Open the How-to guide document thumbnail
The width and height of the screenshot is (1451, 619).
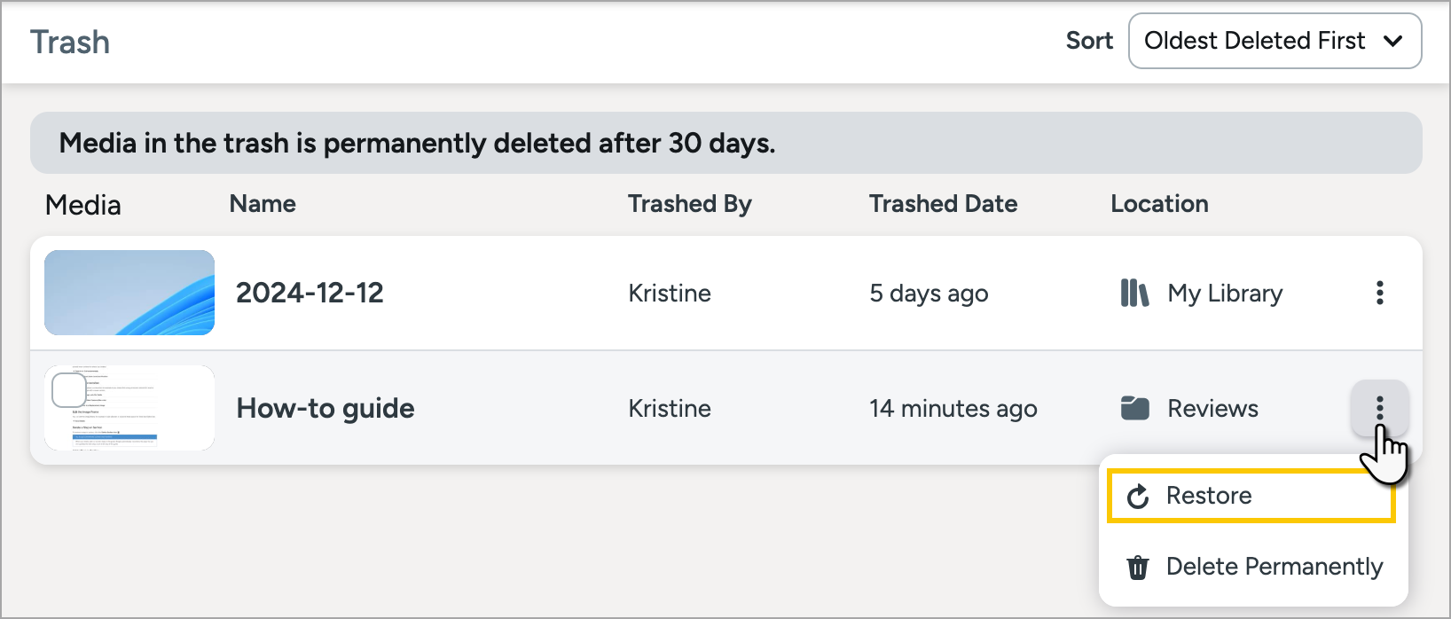tap(129, 408)
